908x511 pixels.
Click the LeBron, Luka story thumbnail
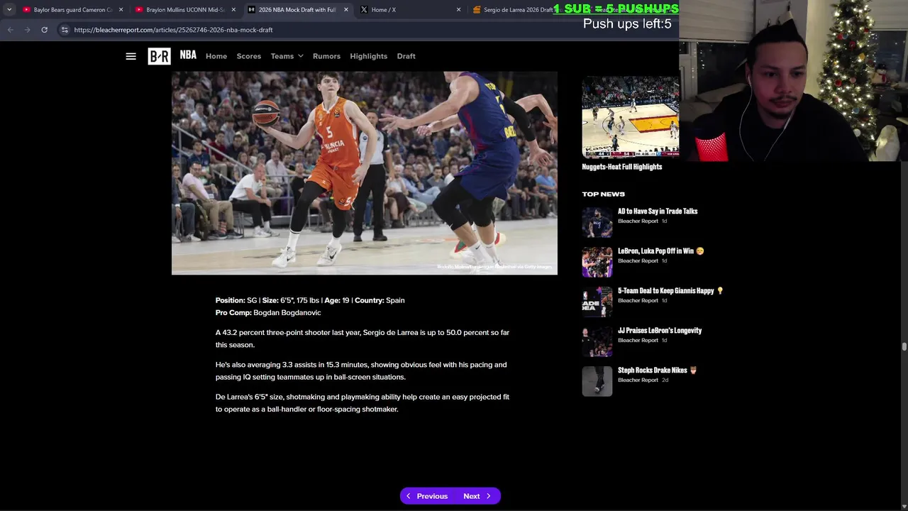pos(597,262)
